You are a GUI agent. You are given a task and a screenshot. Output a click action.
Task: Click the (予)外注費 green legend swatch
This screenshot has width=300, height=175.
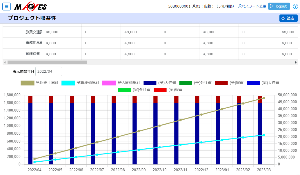186,83
